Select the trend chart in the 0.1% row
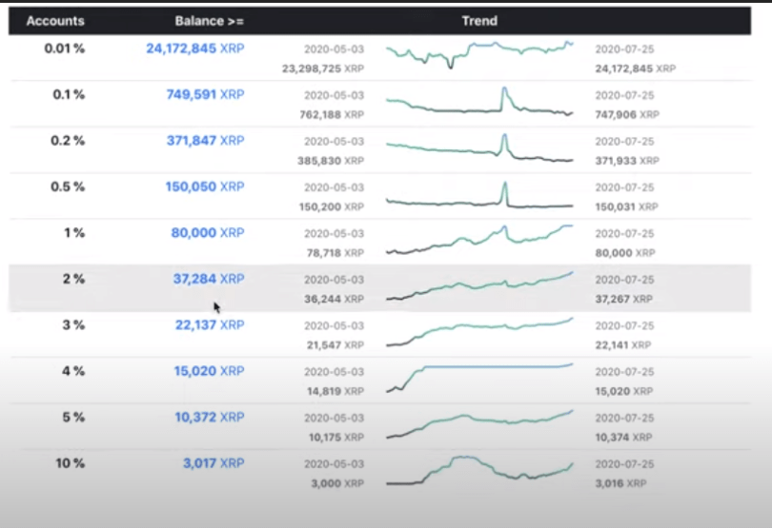 pos(479,103)
